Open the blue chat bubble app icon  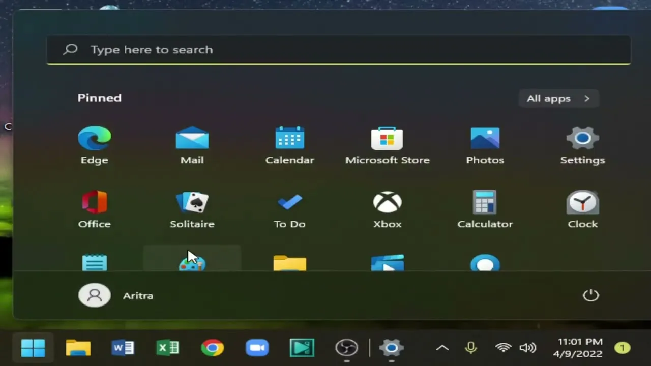[485, 262]
